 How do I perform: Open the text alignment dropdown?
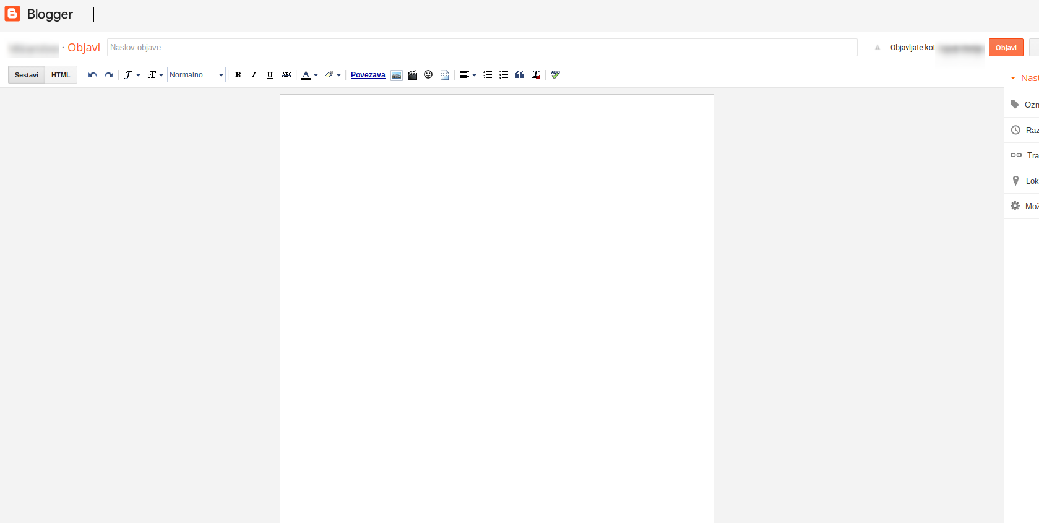(x=468, y=75)
